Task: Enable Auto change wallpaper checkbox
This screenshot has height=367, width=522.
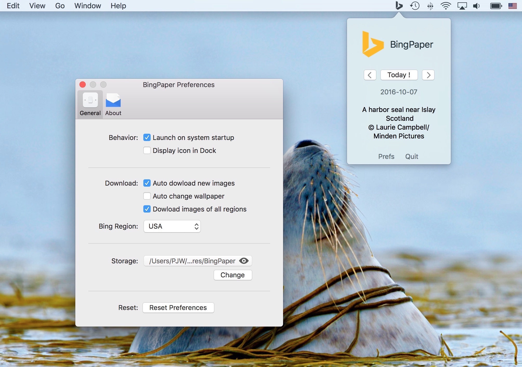Action: pos(147,196)
